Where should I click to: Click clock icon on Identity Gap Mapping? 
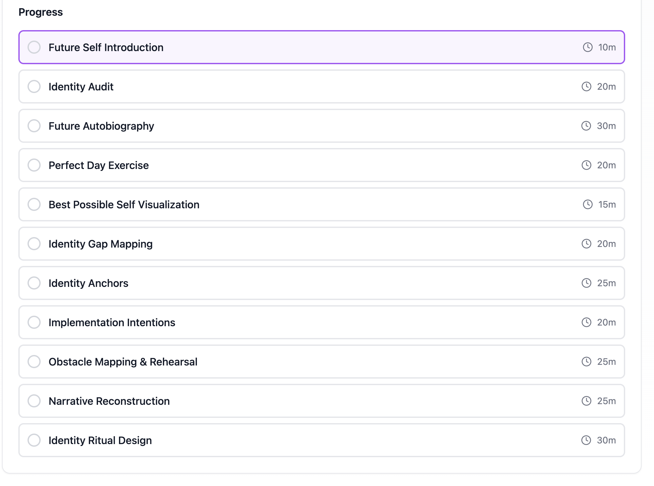pos(586,244)
